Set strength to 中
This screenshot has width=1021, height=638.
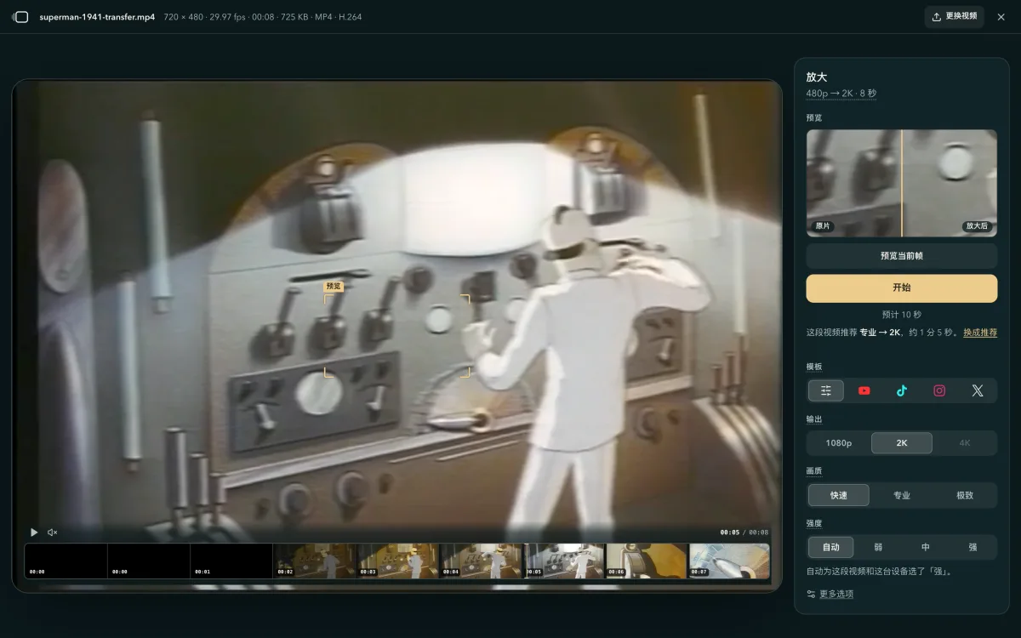(x=926, y=547)
